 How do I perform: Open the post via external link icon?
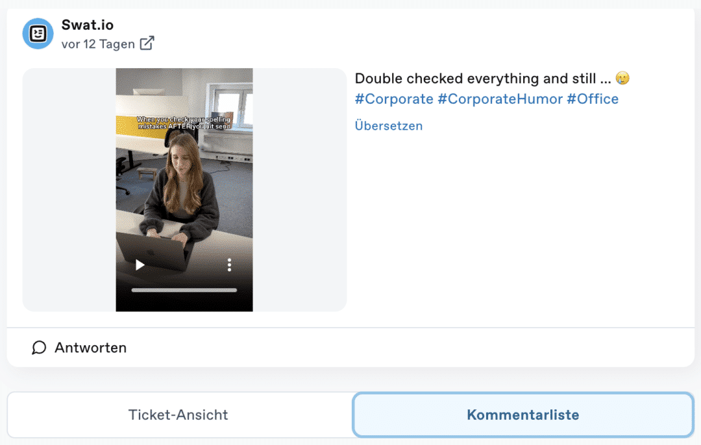click(147, 43)
